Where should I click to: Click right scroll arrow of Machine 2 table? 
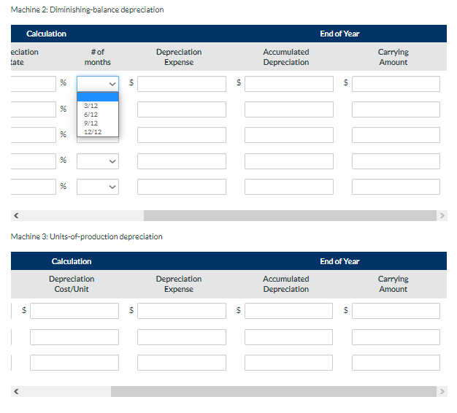(442, 215)
